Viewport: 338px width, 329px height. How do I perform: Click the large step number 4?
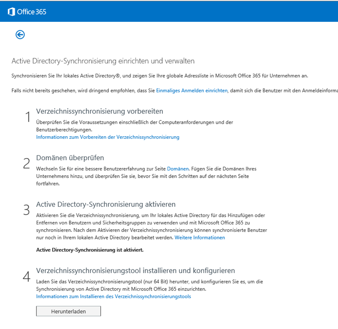click(x=27, y=276)
